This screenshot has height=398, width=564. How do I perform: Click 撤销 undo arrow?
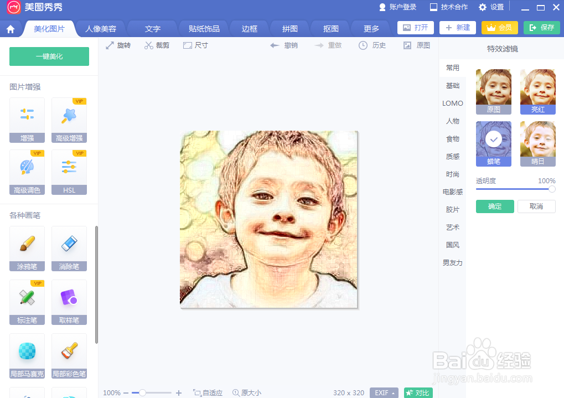pyautogui.click(x=284, y=45)
